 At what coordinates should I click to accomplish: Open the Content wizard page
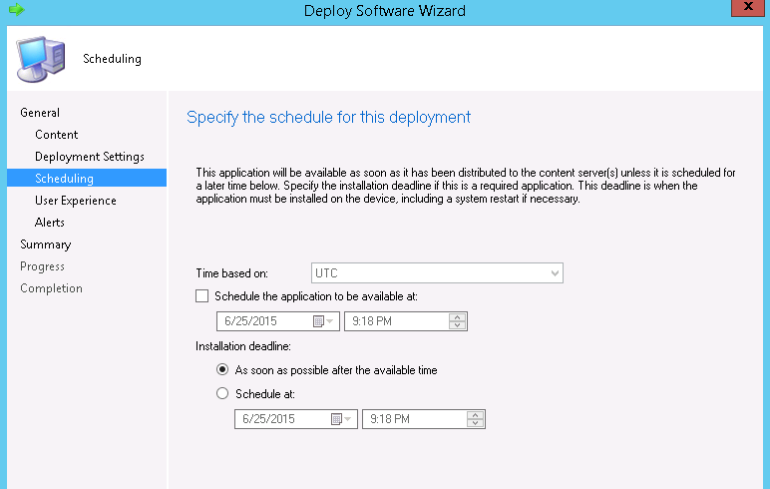pos(56,135)
